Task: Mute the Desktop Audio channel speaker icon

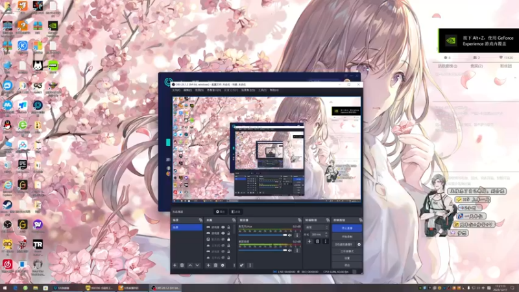Action: (x=290, y=250)
